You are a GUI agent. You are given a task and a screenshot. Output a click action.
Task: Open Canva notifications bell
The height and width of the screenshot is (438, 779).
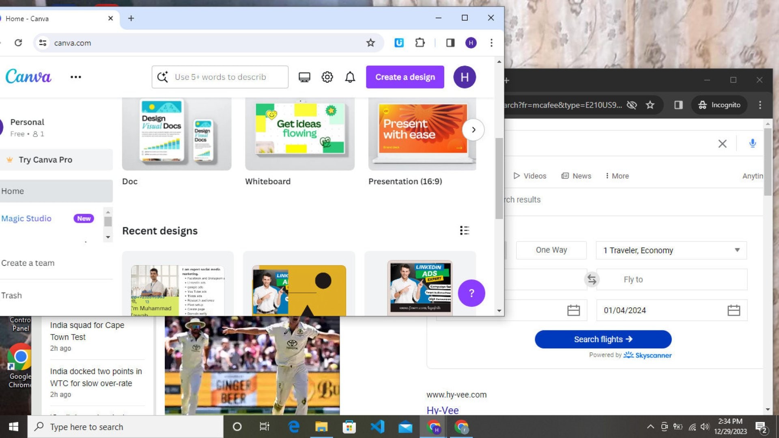tap(350, 77)
